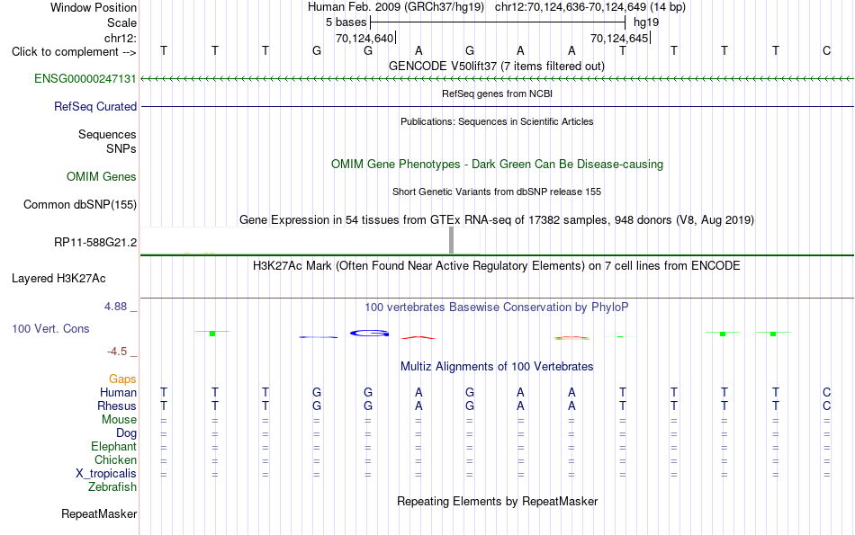Click the Common dbSNP(155) track label

[79, 204]
